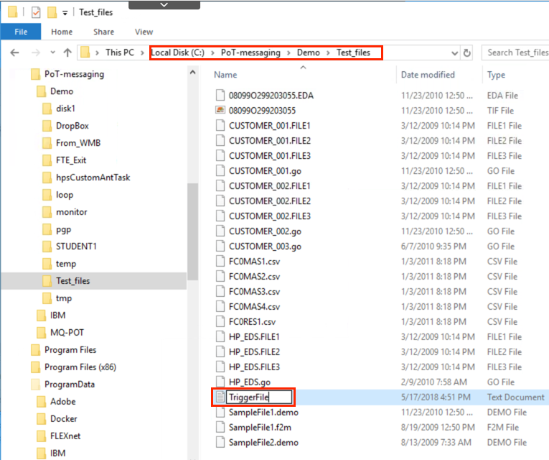Click the Forward navigation arrow
549x460 pixels.
click(36, 53)
